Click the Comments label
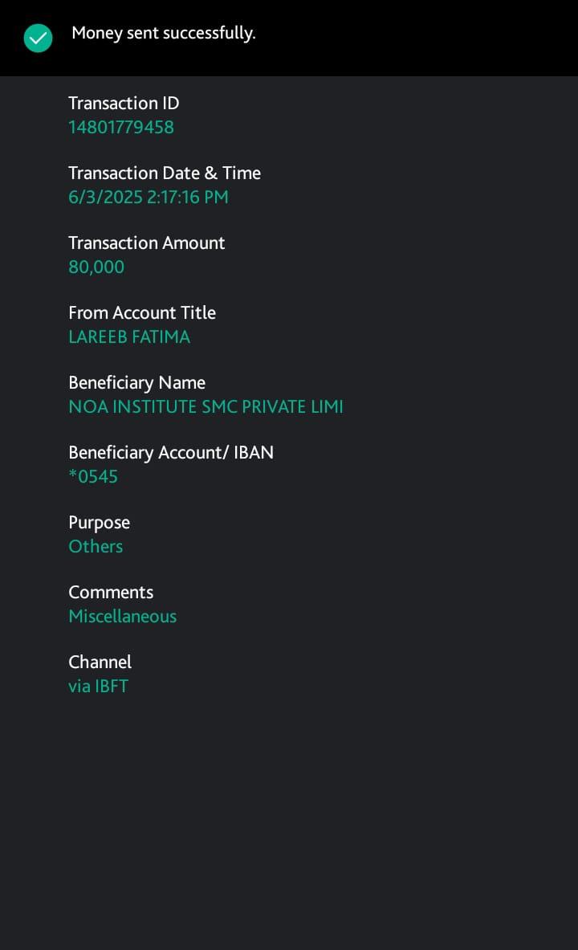Image resolution: width=578 pixels, height=950 pixels. coord(111,593)
